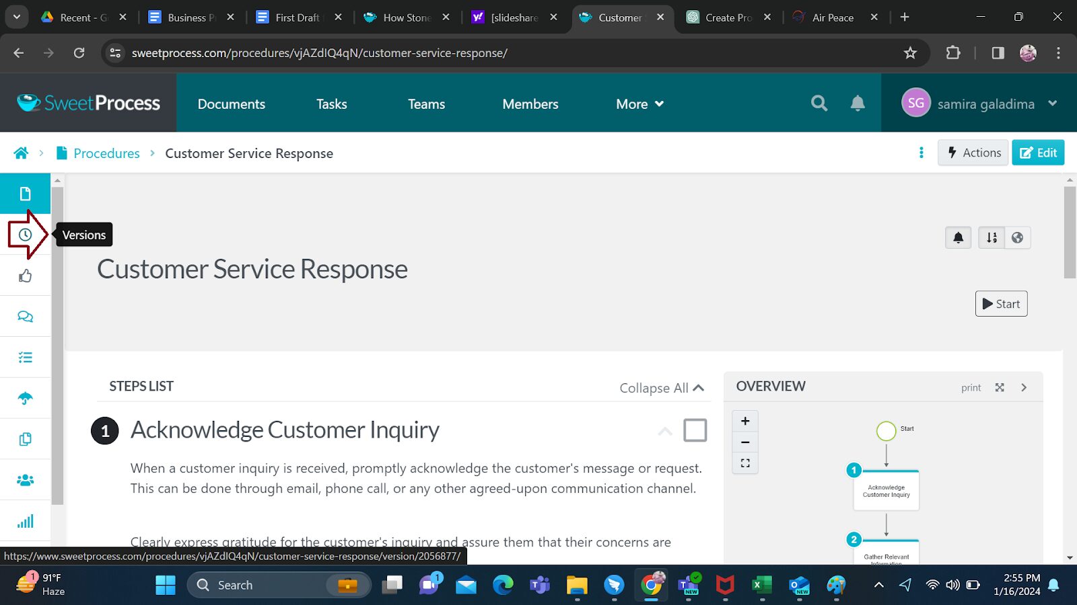Click step 1 node in overview diagram

pyautogui.click(x=886, y=491)
